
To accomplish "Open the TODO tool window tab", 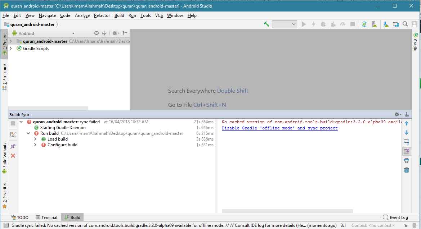I will point(19,217).
